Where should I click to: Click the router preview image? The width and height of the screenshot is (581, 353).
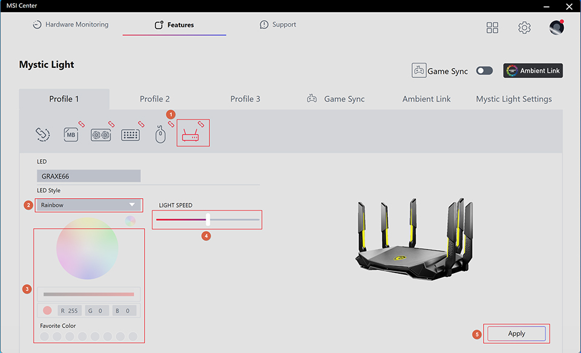point(414,239)
